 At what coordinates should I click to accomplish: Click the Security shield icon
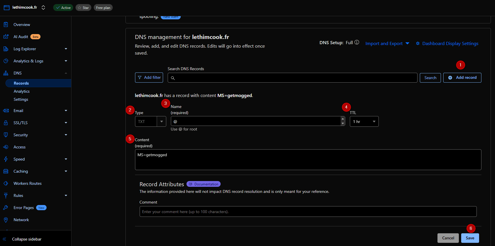point(6,135)
